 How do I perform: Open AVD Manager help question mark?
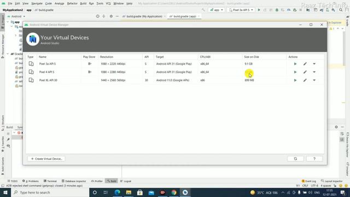point(314,159)
